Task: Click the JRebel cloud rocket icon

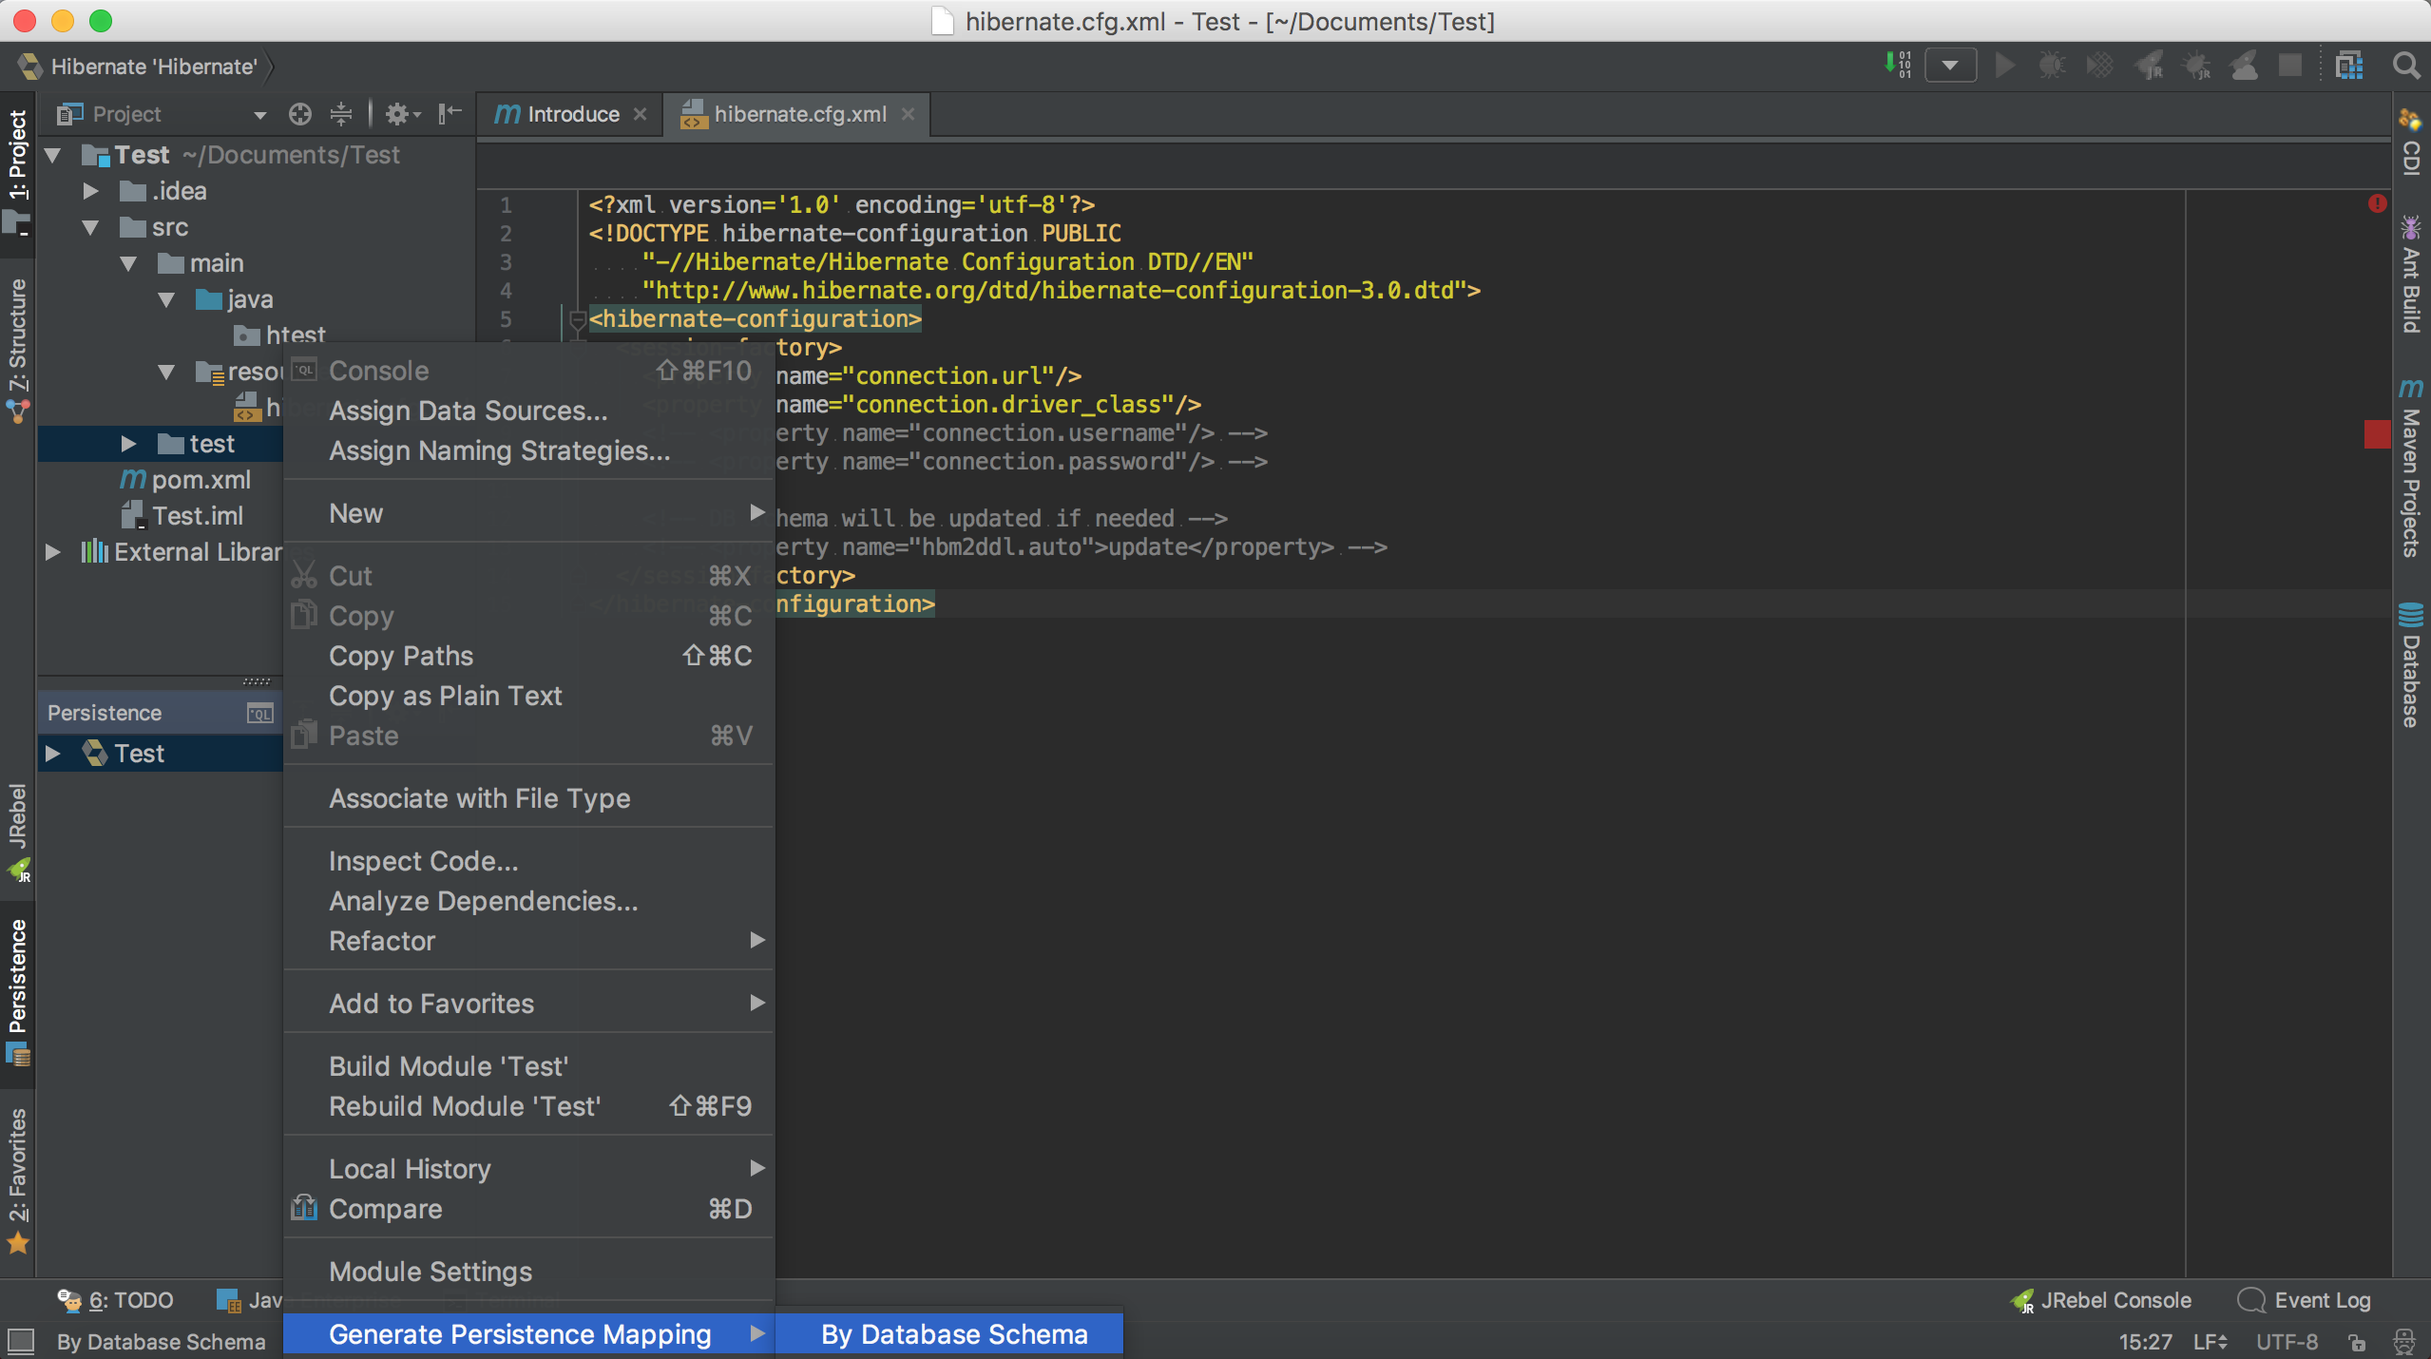Action: pyautogui.click(x=2245, y=66)
